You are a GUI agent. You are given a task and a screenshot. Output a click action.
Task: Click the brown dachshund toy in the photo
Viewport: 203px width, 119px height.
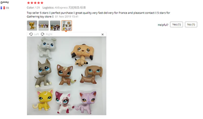point(92,74)
